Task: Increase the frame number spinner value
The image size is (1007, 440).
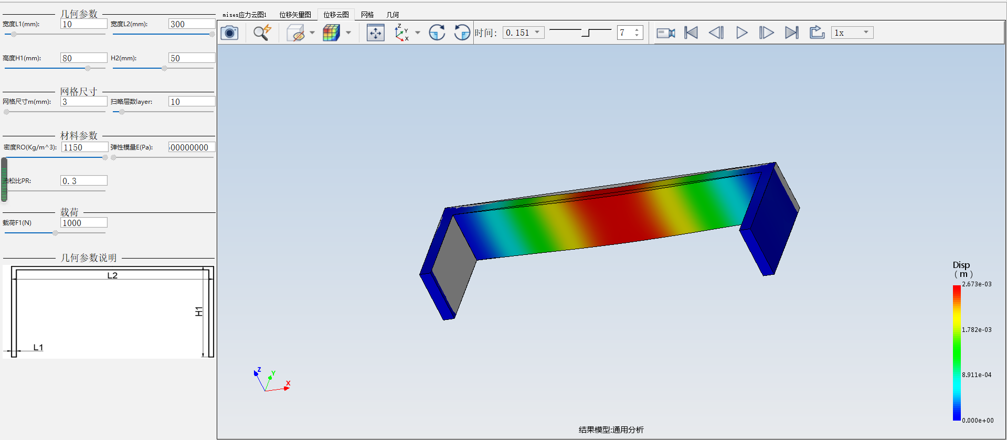Action: (637, 29)
